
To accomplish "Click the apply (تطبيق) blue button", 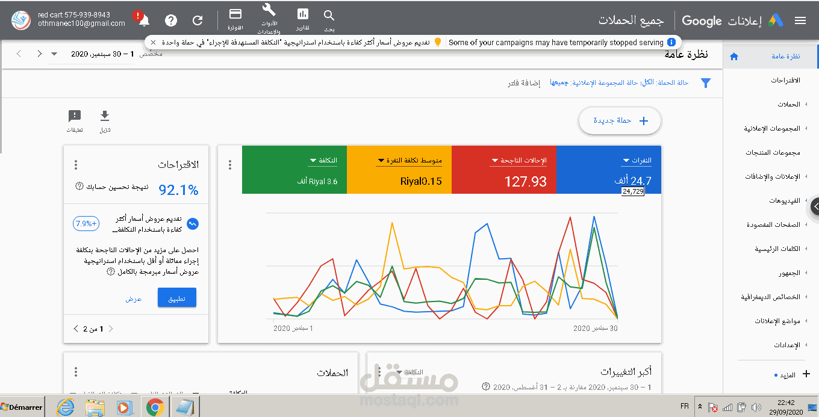I will pyautogui.click(x=177, y=298).
